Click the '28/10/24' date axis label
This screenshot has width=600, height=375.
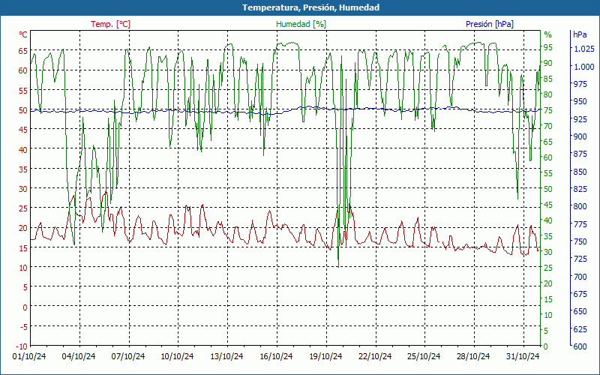(473, 356)
